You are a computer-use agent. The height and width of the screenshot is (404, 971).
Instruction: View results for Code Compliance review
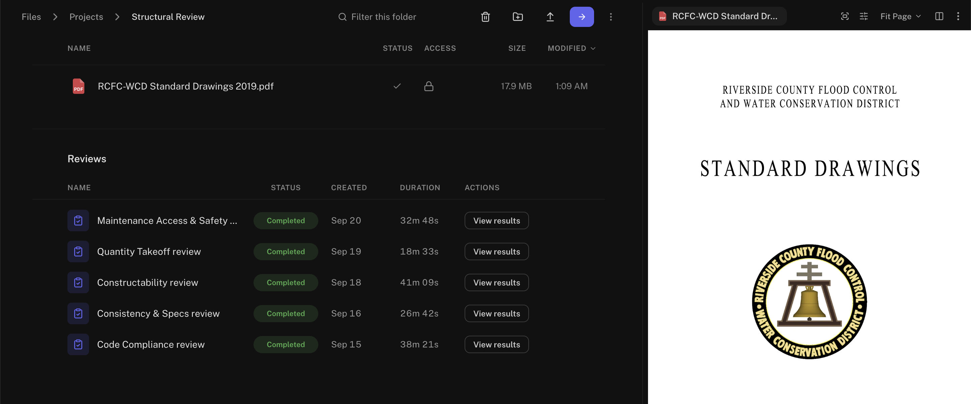496,344
